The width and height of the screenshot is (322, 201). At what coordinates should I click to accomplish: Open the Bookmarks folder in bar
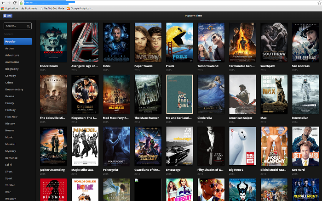[29, 8]
